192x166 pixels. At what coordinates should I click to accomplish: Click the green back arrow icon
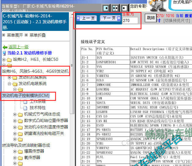(x=5, y=47)
